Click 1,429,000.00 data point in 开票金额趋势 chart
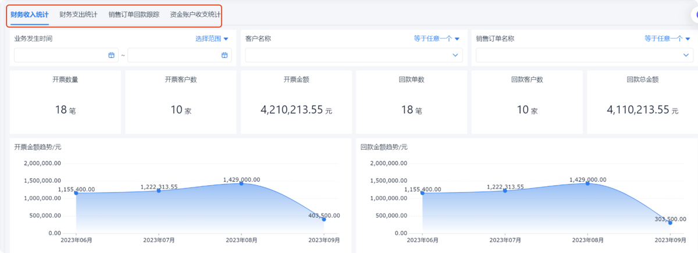This screenshot has width=698, height=253. [x=241, y=183]
